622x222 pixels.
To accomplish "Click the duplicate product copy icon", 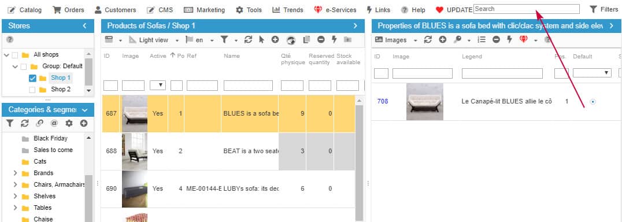I will (306, 40).
